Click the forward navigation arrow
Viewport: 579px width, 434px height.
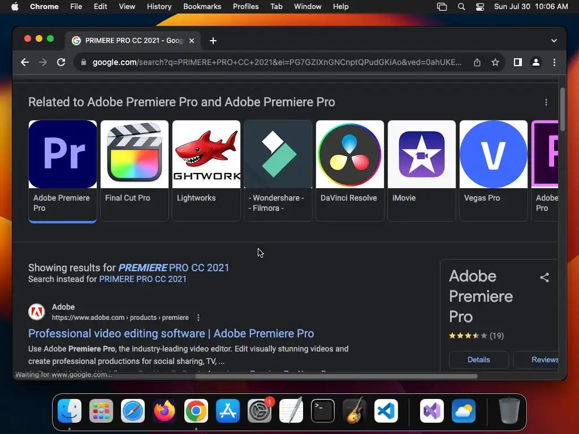point(43,62)
